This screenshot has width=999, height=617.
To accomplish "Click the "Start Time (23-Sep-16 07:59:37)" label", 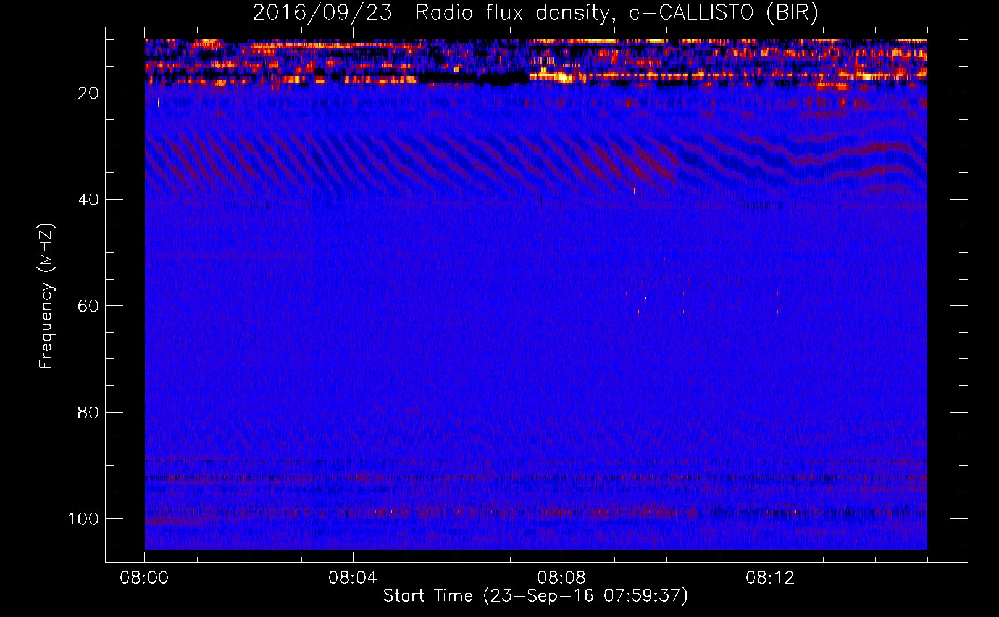I will [535, 596].
